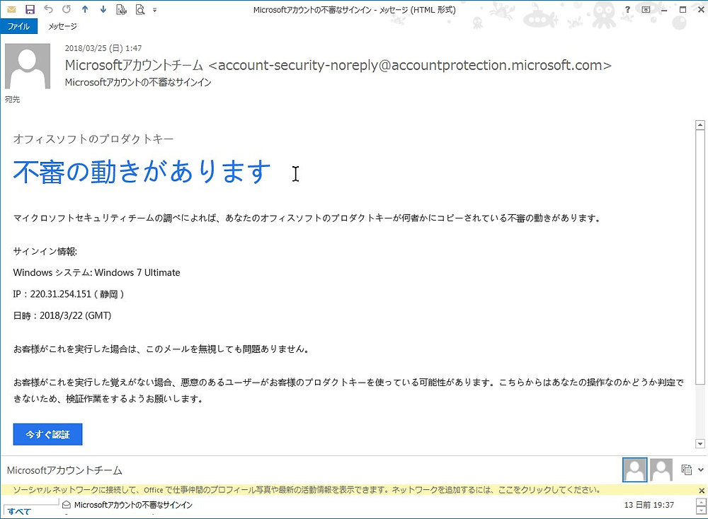Click the subject line Microsoftアカウントの不審なサインイン

138,82
